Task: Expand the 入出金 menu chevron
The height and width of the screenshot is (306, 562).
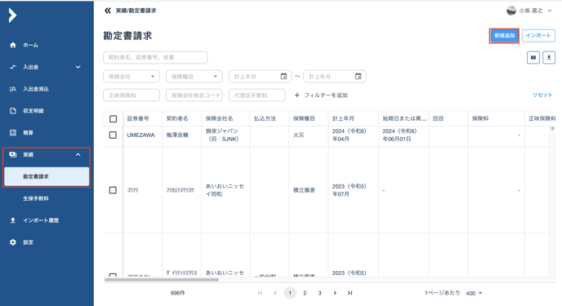Action: 78,67
